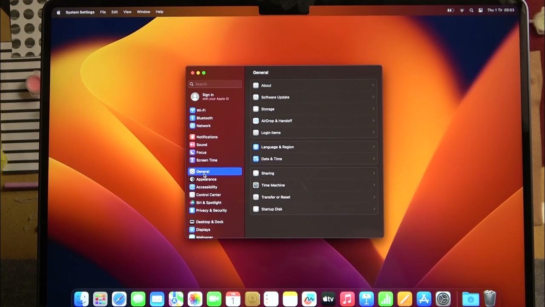
Task: Open Calendar in the Dock
Action: (x=233, y=299)
